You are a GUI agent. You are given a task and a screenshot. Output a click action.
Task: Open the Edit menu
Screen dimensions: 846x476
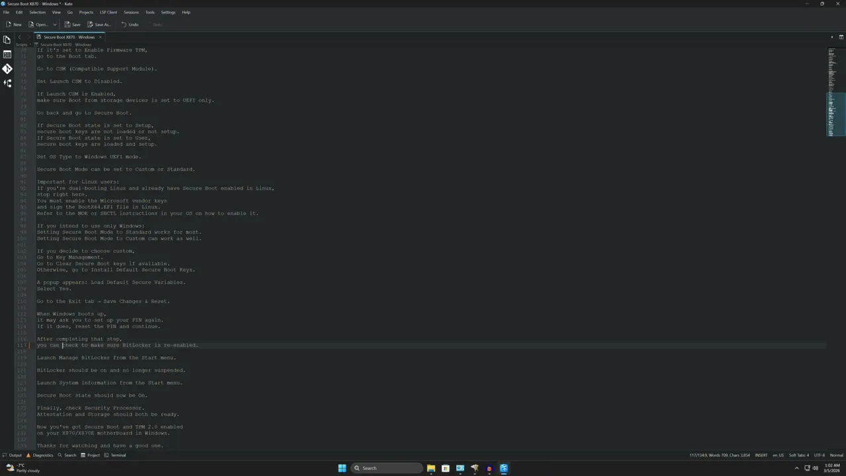pos(19,12)
